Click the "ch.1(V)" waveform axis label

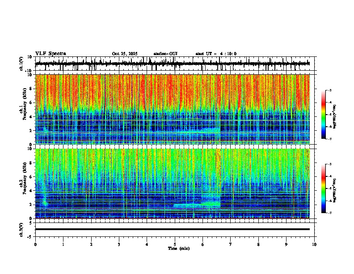(21, 64)
